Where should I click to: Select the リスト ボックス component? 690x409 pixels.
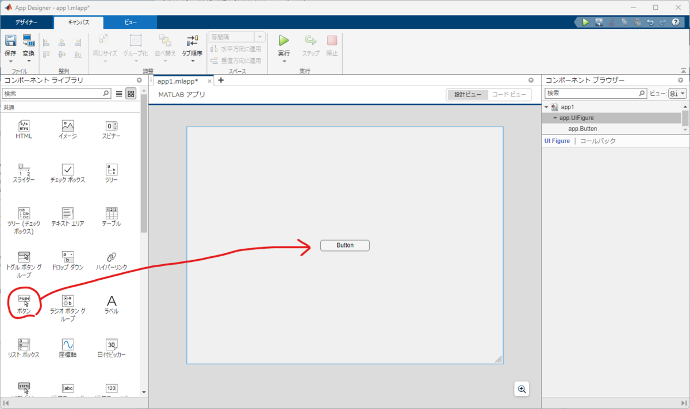click(x=24, y=348)
